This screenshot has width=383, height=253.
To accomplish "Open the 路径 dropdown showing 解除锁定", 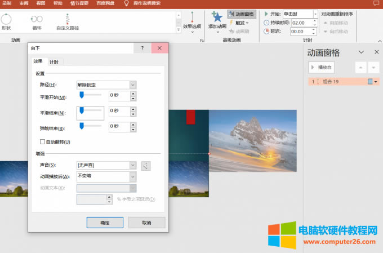I will coord(133,85).
